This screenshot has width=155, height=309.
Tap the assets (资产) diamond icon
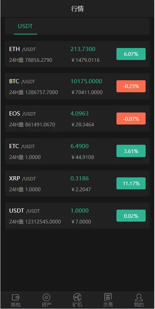(46, 297)
